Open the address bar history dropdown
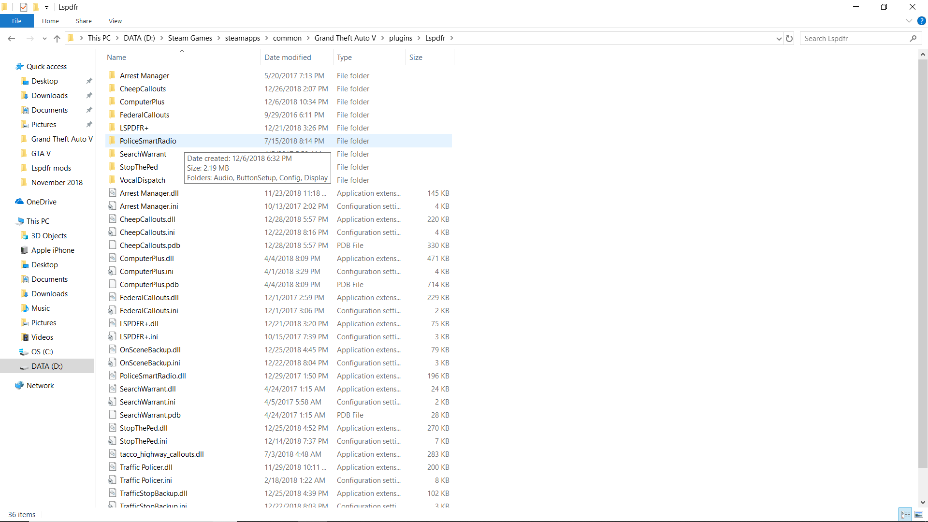 pos(779,39)
